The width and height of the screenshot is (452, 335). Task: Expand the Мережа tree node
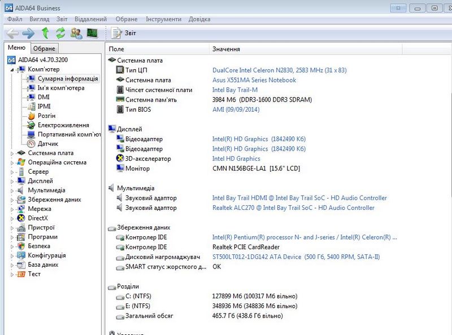coord(13,209)
